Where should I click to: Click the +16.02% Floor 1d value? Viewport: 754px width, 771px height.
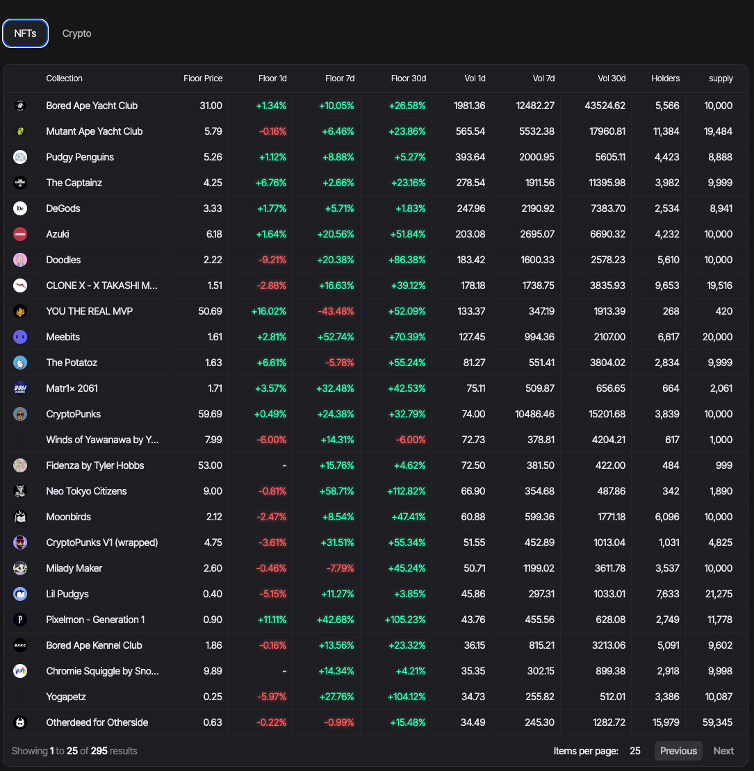pos(269,311)
